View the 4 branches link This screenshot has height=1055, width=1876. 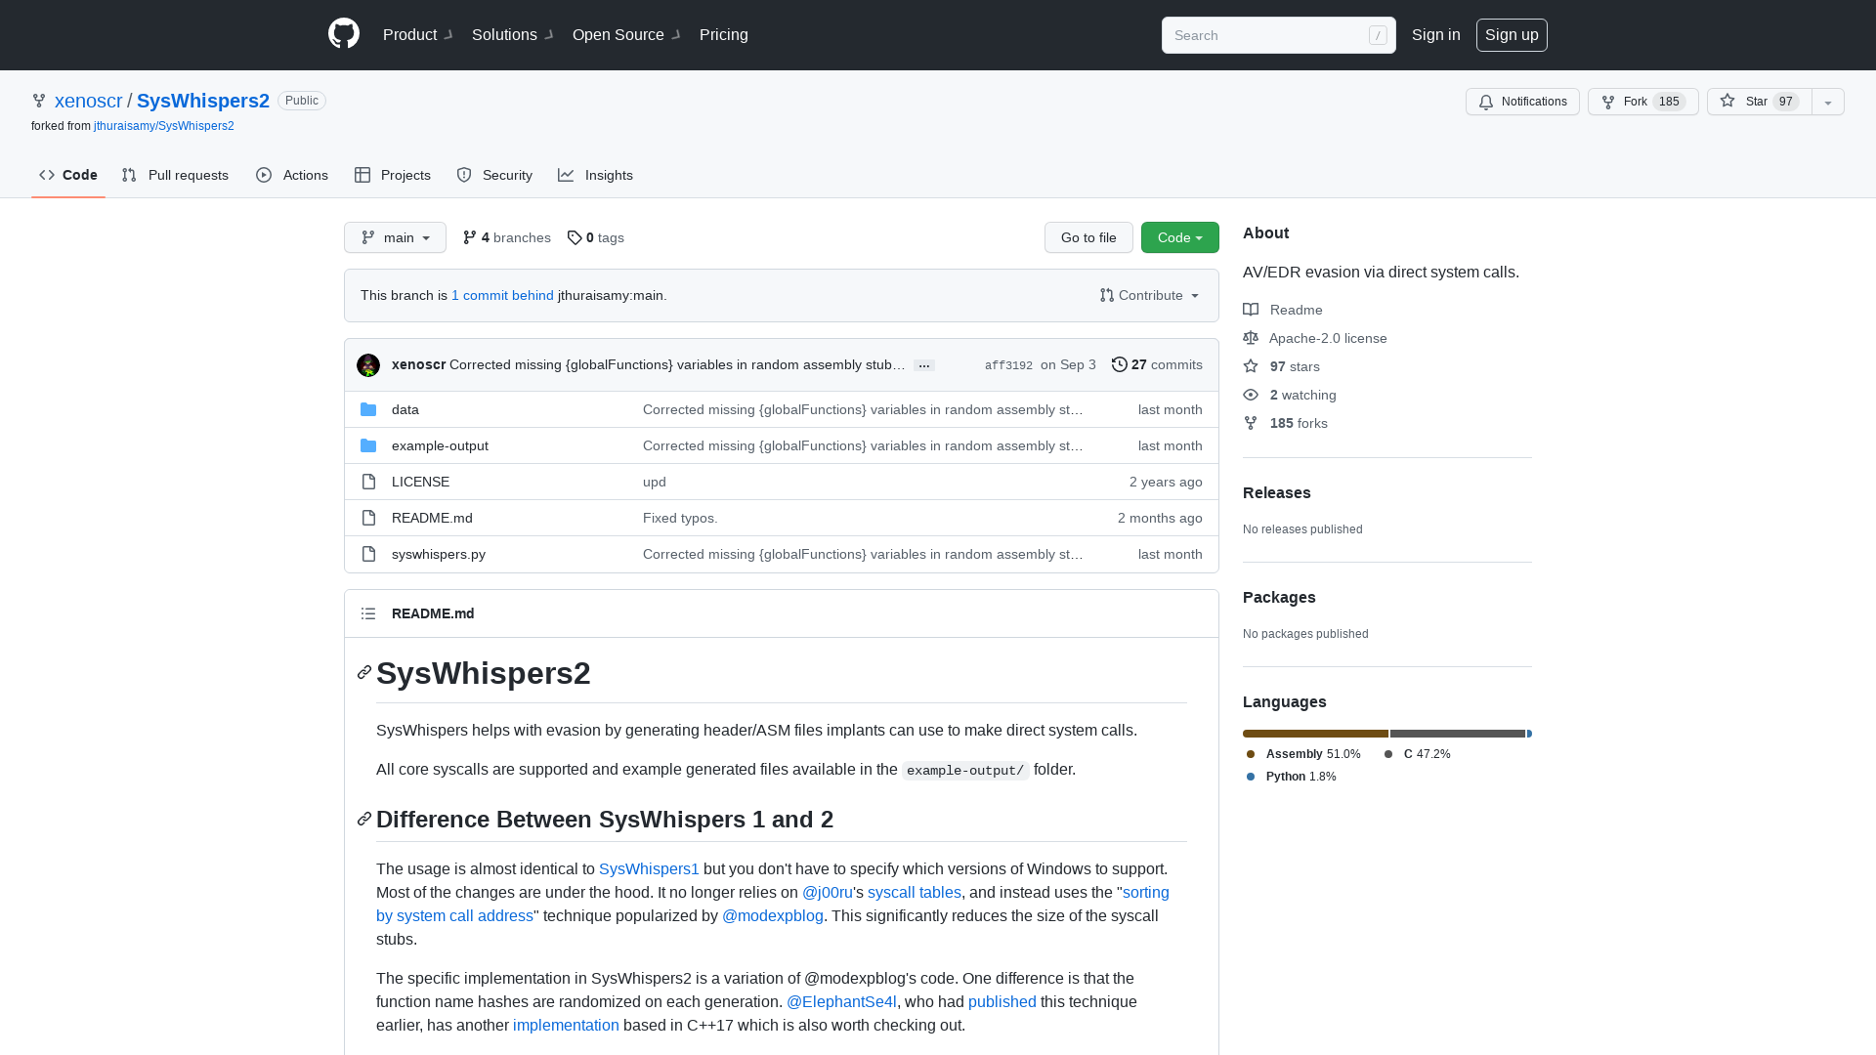[x=506, y=237]
